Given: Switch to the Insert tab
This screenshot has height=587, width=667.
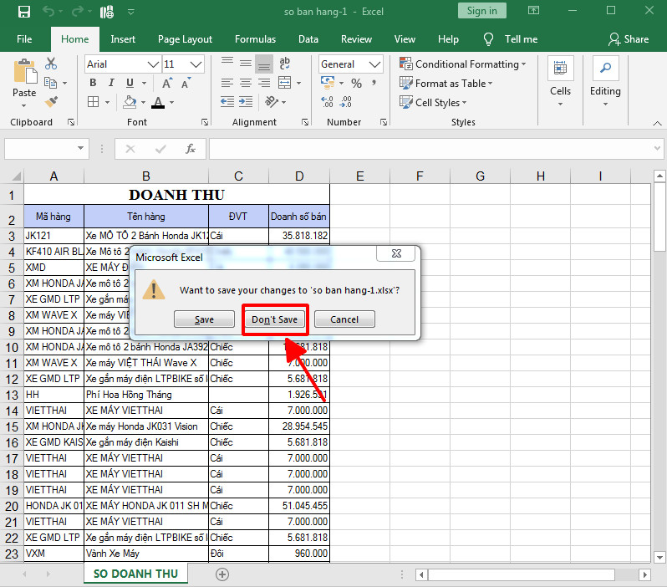Looking at the screenshot, I should click(123, 39).
